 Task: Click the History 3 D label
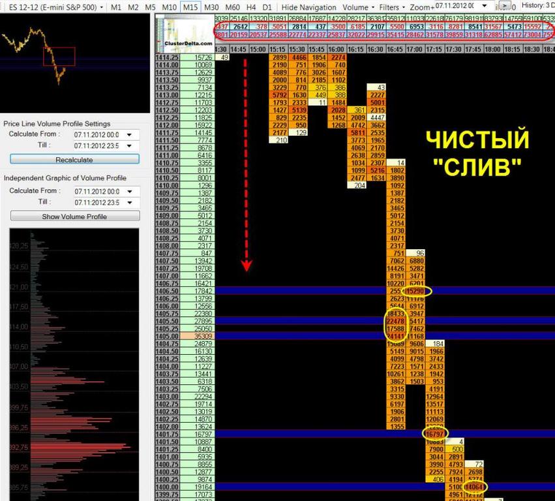click(538, 5)
